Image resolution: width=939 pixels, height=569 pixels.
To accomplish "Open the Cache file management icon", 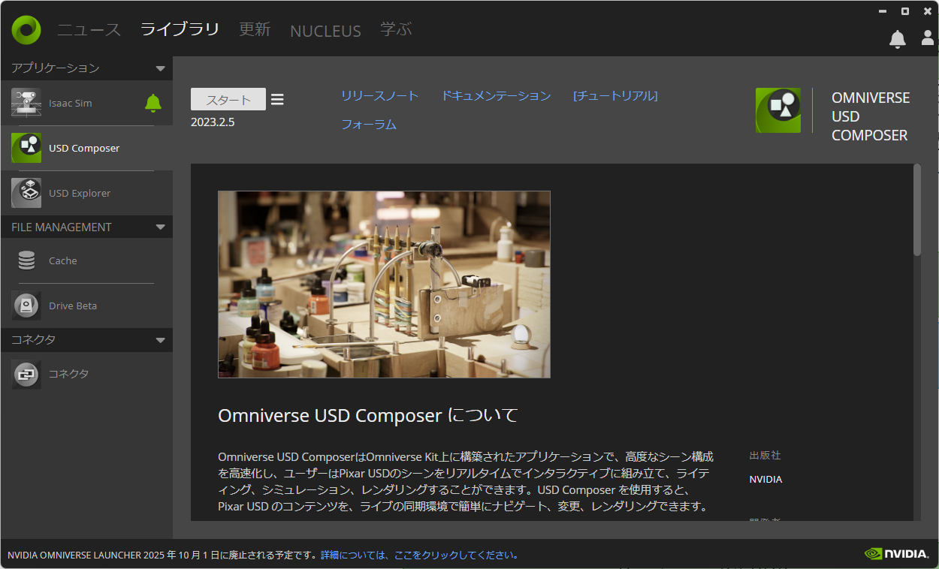I will [x=26, y=260].
